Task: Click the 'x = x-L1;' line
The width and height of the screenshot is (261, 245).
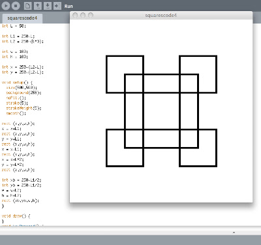Action: point(12,149)
